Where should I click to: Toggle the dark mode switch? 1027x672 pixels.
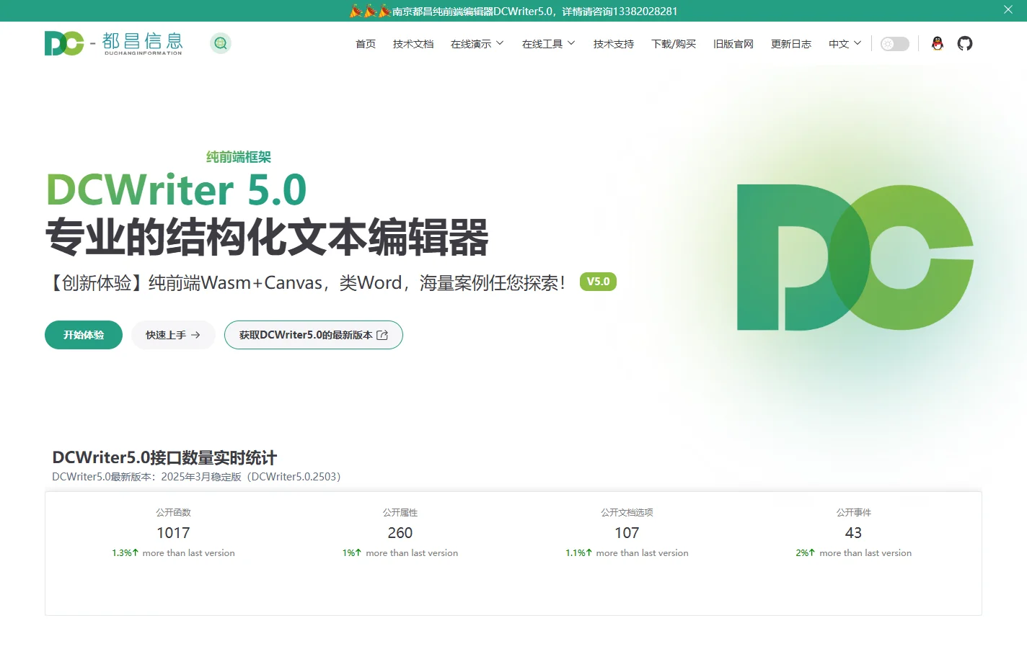[x=895, y=44]
